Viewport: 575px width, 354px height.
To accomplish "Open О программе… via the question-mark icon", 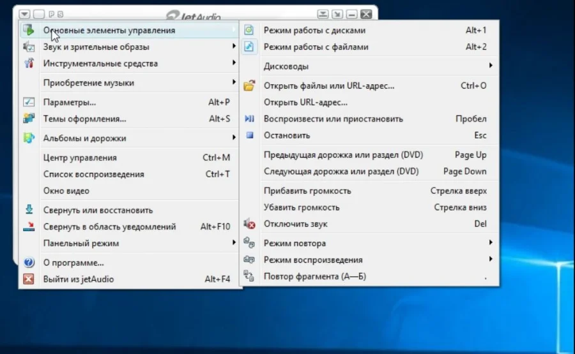I will [29, 262].
